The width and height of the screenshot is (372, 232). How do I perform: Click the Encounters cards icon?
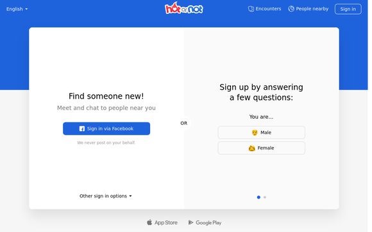(251, 9)
